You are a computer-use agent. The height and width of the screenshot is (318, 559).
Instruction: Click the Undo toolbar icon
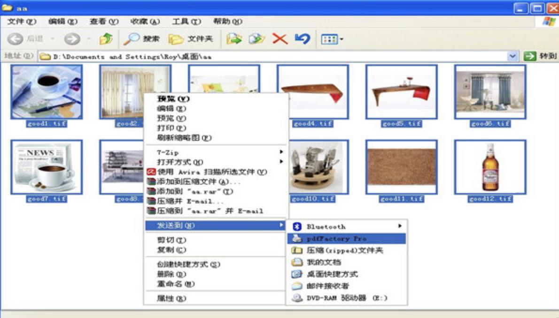pyautogui.click(x=302, y=39)
